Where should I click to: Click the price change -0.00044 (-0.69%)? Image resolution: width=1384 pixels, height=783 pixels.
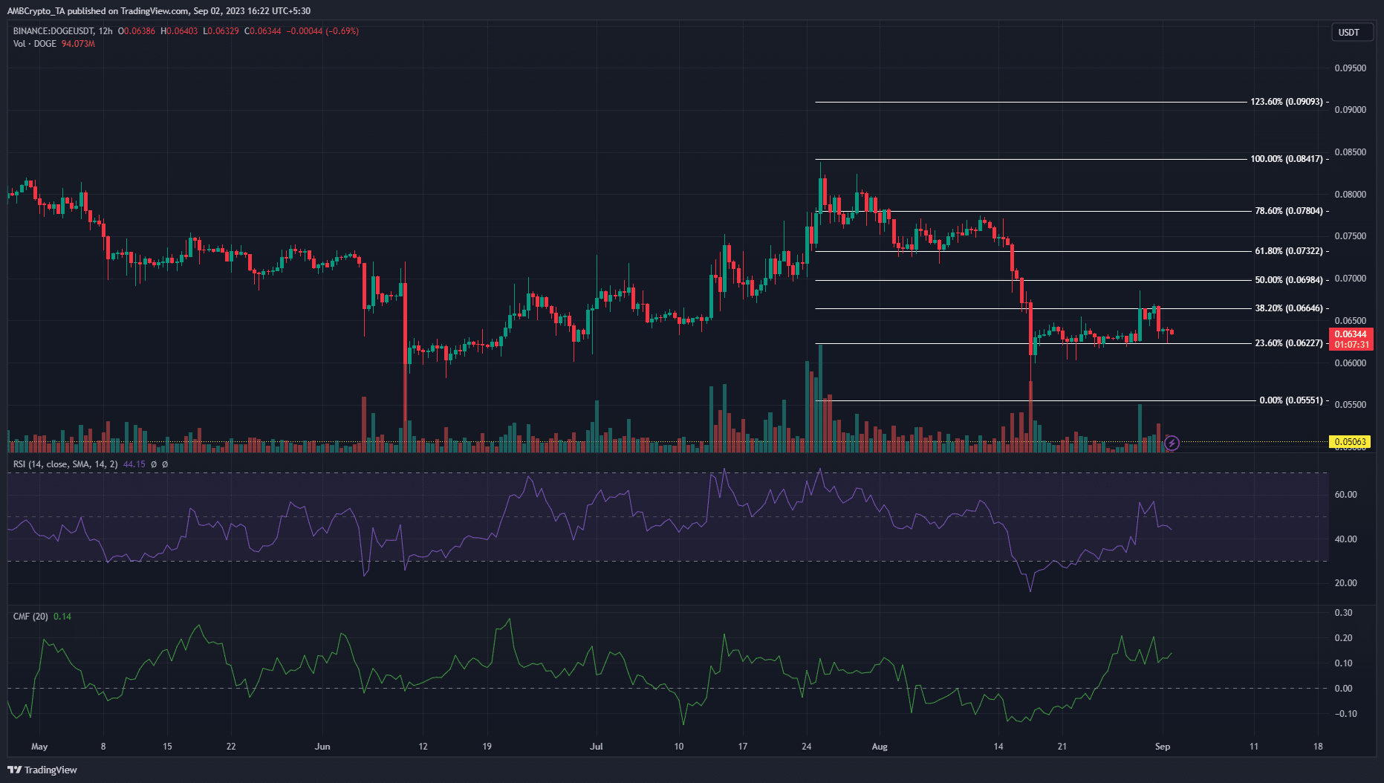point(322,31)
